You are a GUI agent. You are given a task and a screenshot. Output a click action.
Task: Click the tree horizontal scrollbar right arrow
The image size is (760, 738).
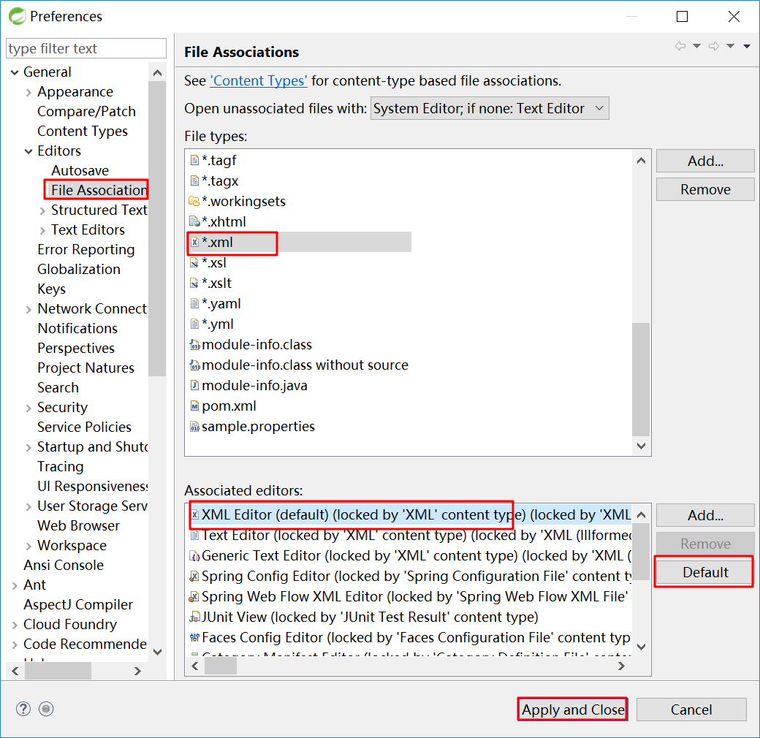coord(137,671)
